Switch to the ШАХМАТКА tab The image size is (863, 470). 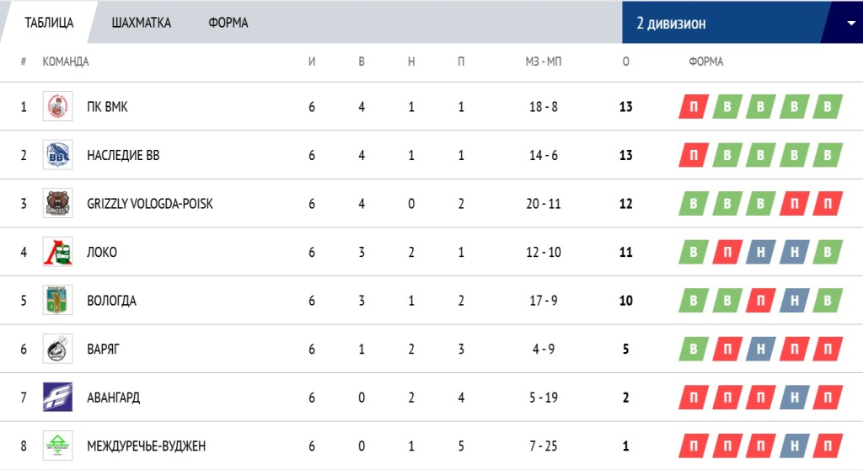141,23
